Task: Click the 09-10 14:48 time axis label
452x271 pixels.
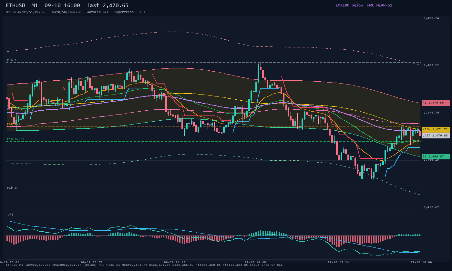Action: [x=255, y=262]
